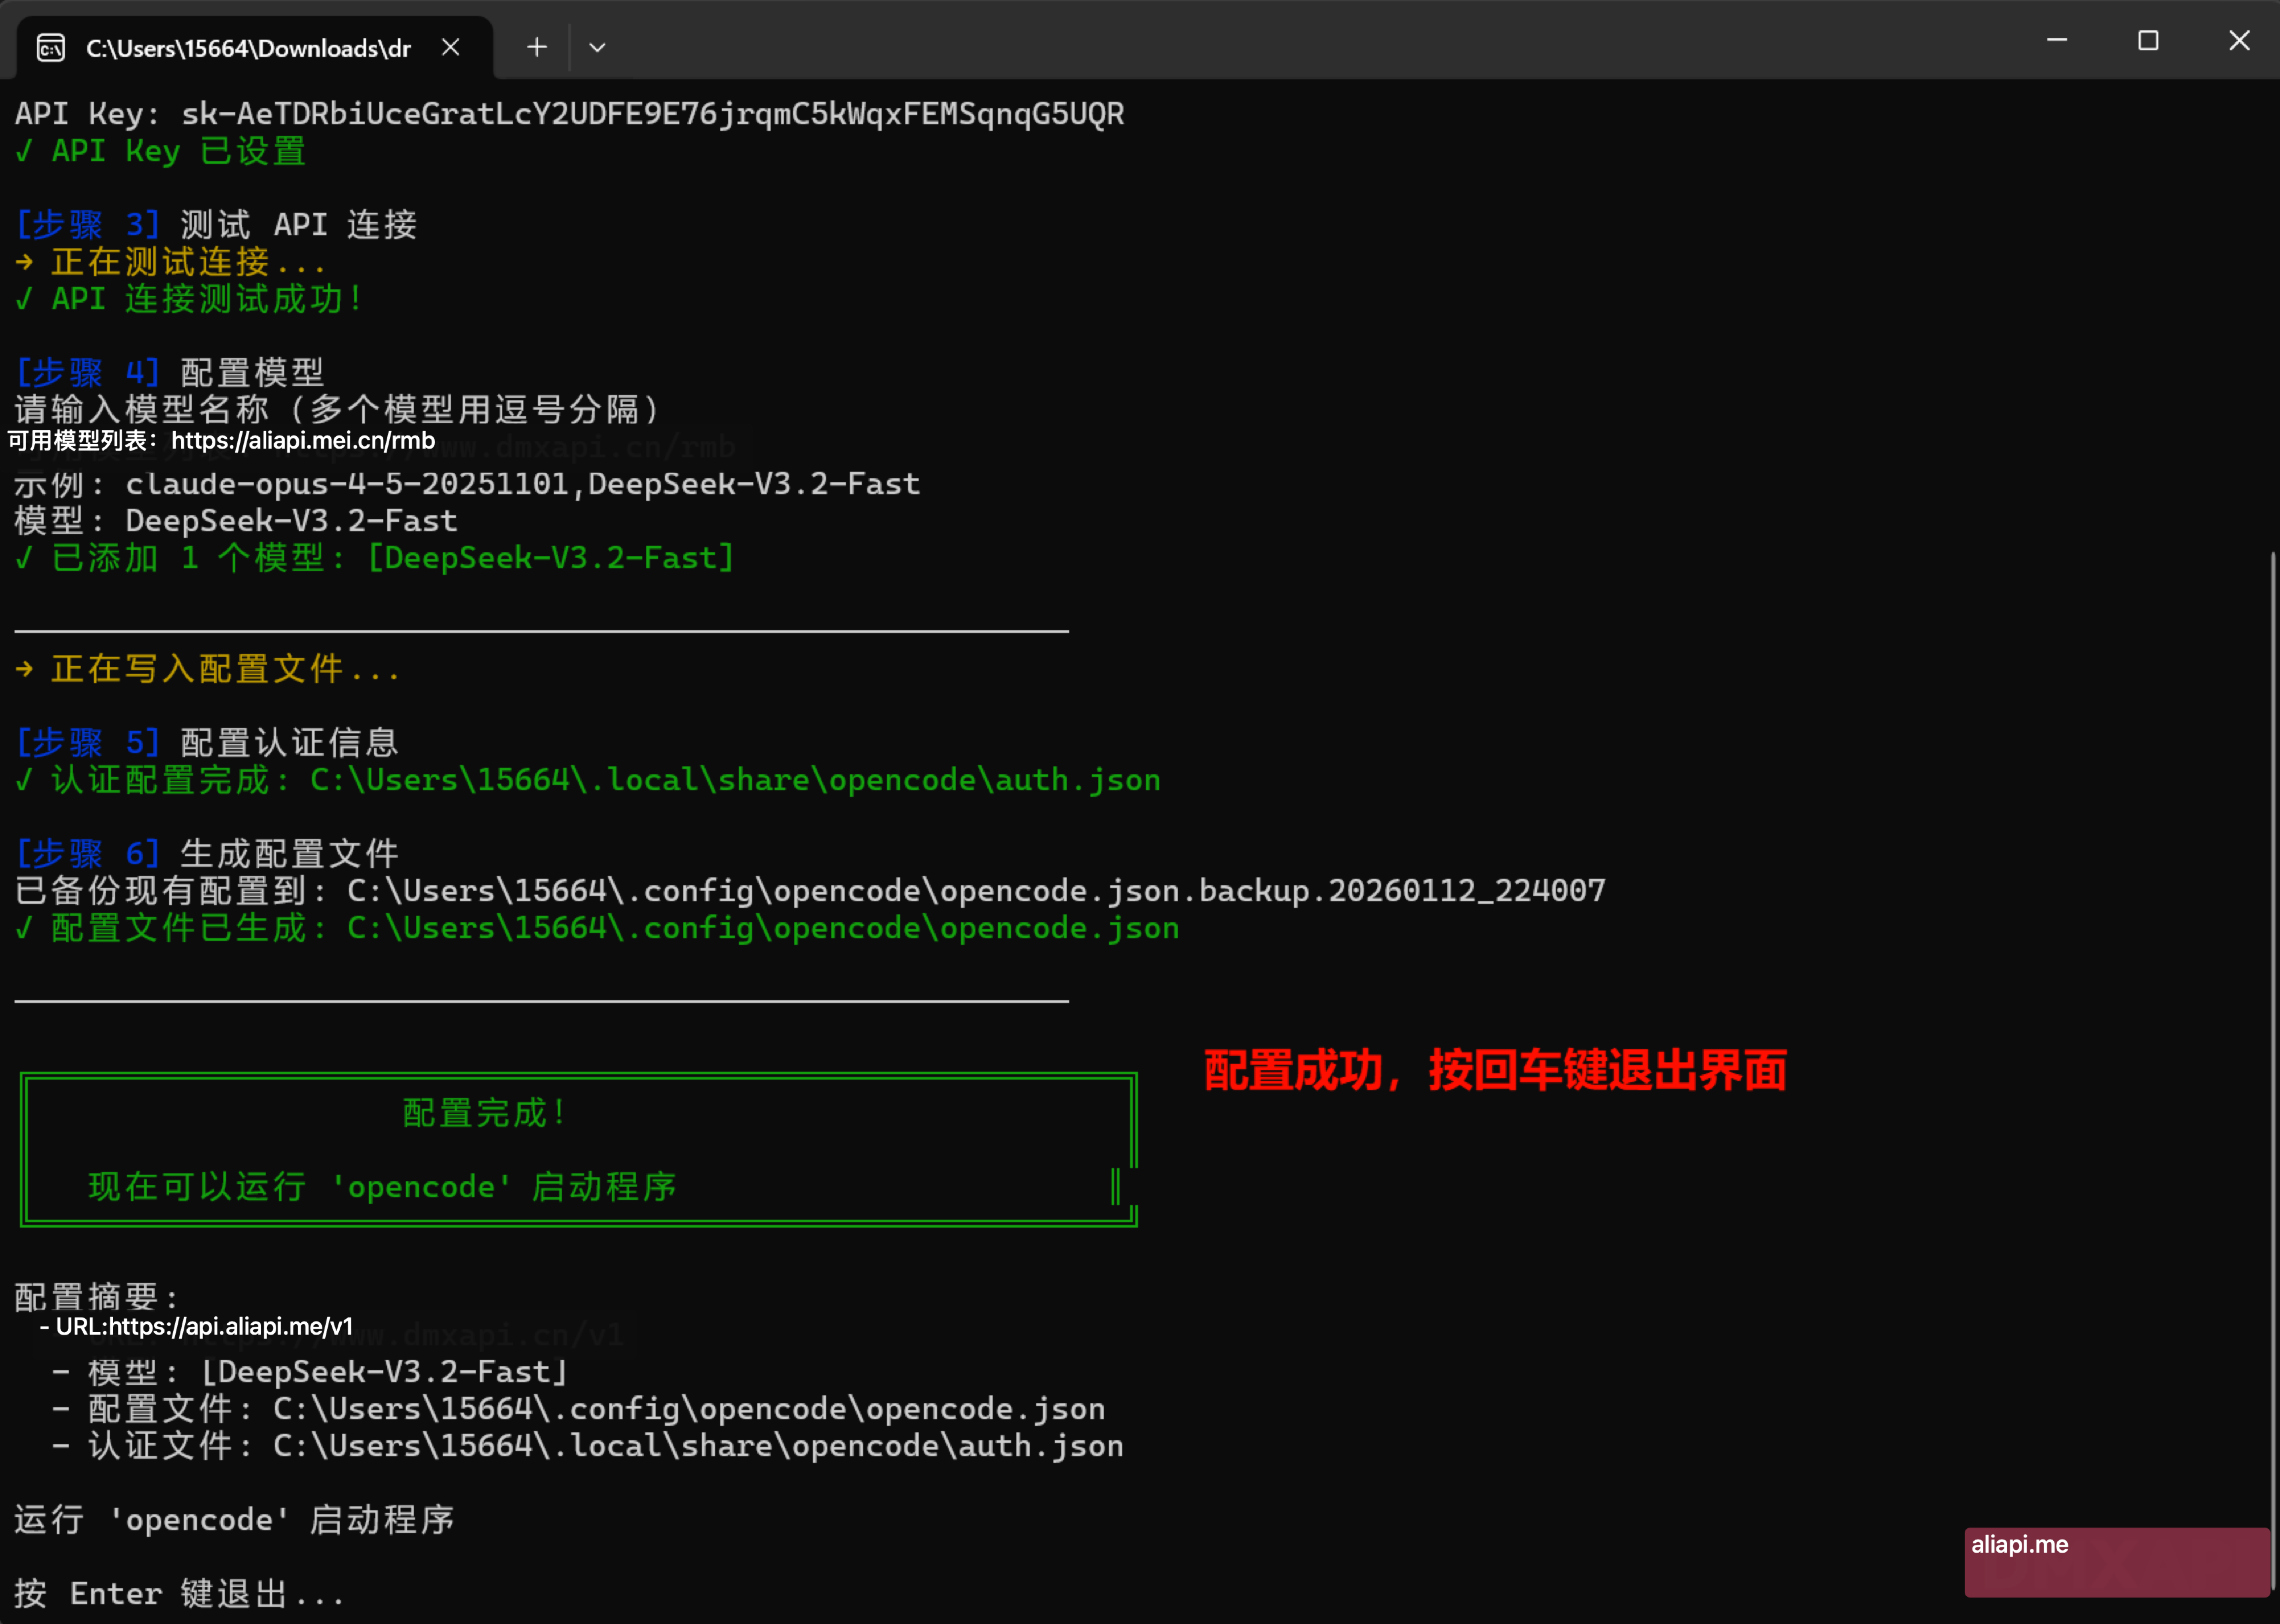Click '配置文件已生成' opencode.json line
This screenshot has height=1624, width=2280.
click(597, 928)
